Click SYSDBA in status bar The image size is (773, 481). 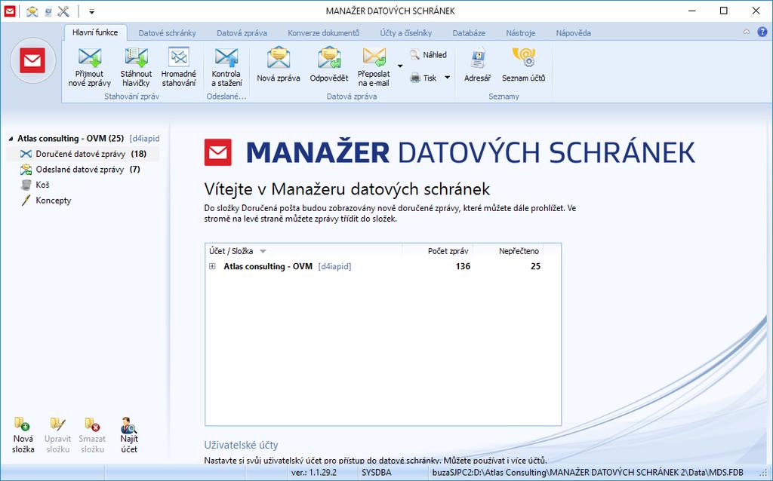click(x=377, y=473)
